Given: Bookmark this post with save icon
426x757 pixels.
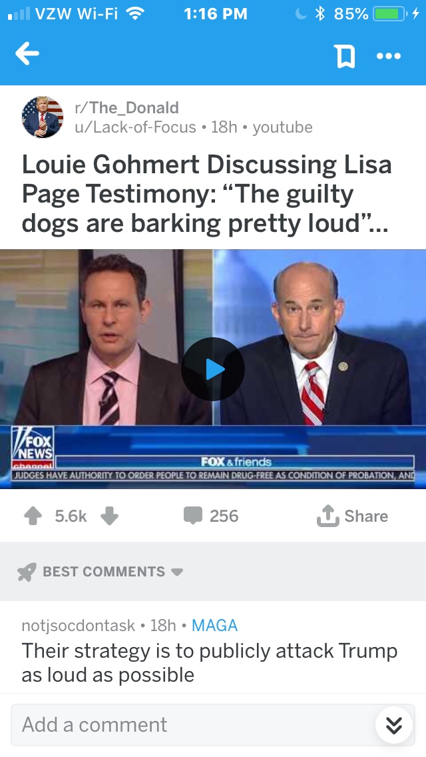Looking at the screenshot, I should tap(345, 56).
